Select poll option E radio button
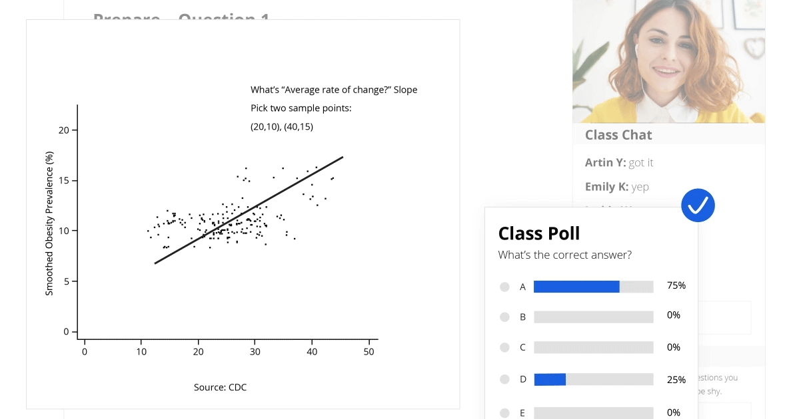Viewport: 789px width, 419px height. [x=504, y=412]
